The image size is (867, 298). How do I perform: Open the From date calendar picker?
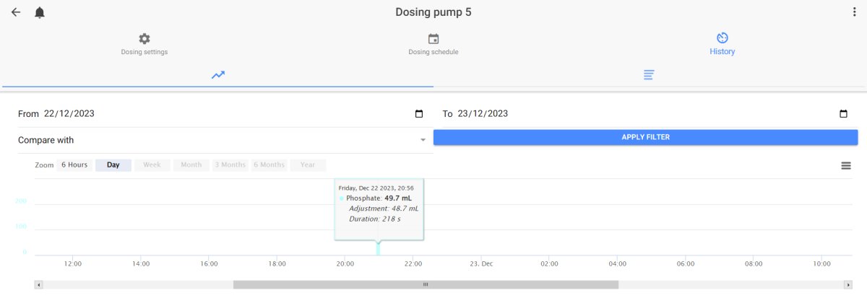[419, 114]
